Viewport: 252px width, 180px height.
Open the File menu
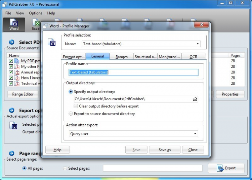coord(8,13)
